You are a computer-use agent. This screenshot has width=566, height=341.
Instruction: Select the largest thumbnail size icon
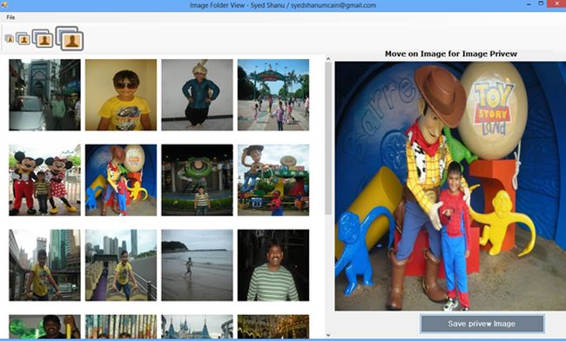[70, 38]
